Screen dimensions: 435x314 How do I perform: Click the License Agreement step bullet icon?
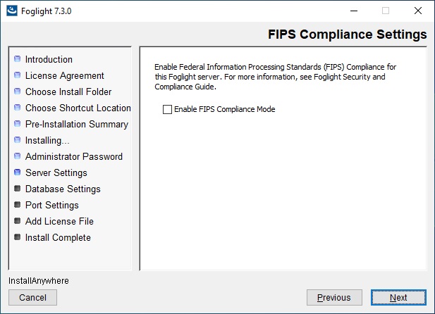pos(17,75)
